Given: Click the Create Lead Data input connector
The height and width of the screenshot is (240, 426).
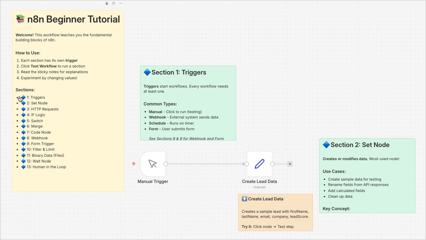Looking at the screenshot, I should click(x=247, y=164).
